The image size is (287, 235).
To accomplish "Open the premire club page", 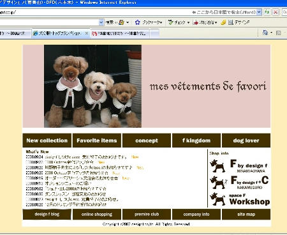I will pos(147,214).
